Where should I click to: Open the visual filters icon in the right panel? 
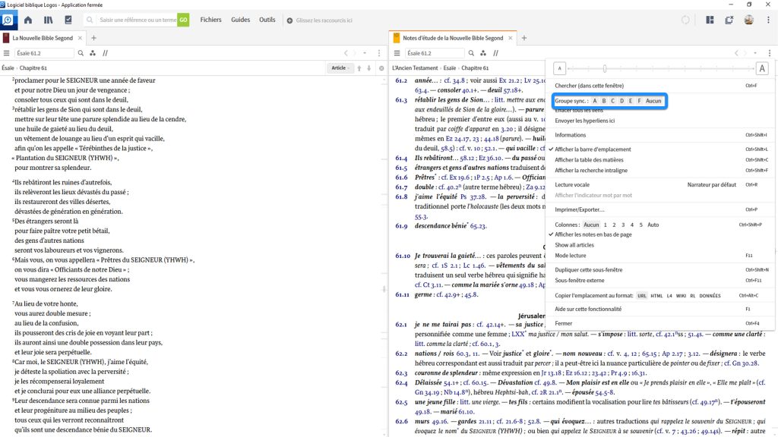tap(482, 53)
